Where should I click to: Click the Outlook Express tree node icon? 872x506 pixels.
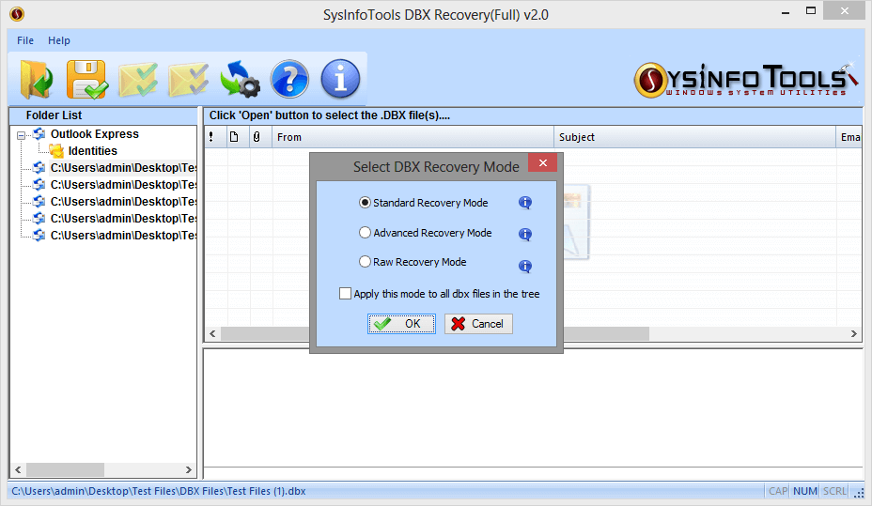click(39, 134)
